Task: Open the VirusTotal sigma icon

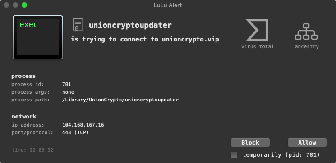Action: click(257, 30)
